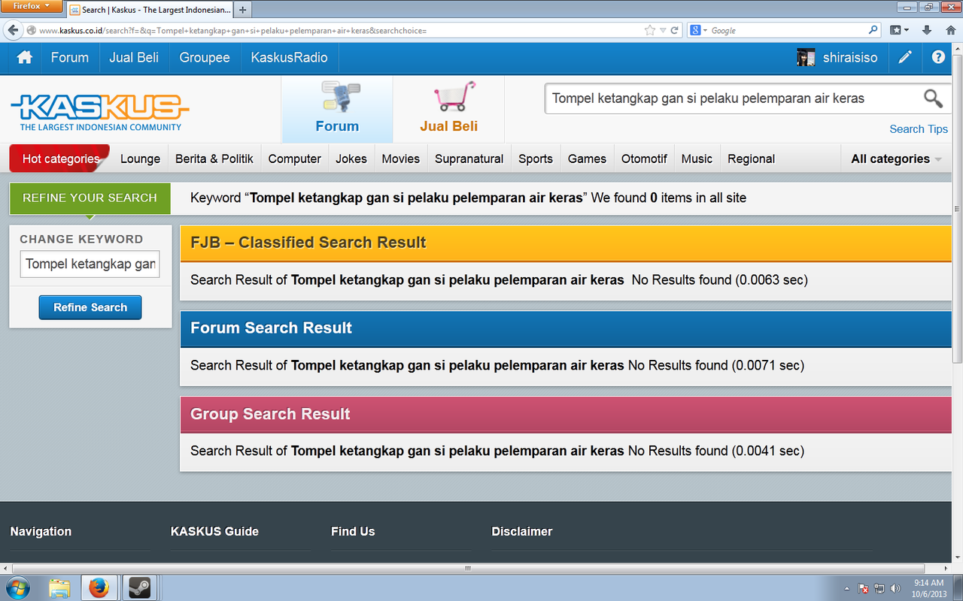963x601 pixels.
Task: Click the main Kaskus search text field
Action: click(x=734, y=98)
